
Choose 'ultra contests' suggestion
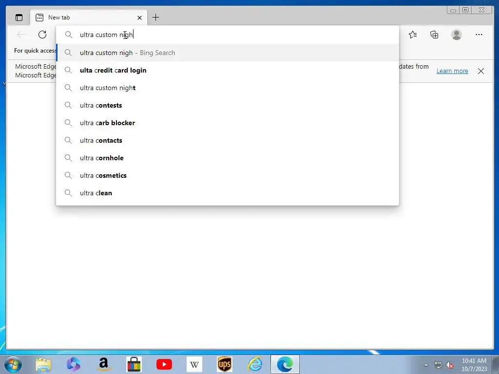(228, 105)
